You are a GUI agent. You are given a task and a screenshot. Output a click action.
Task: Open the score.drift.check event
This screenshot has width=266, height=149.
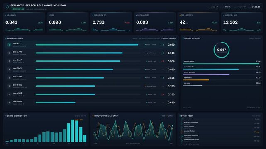[220, 132]
